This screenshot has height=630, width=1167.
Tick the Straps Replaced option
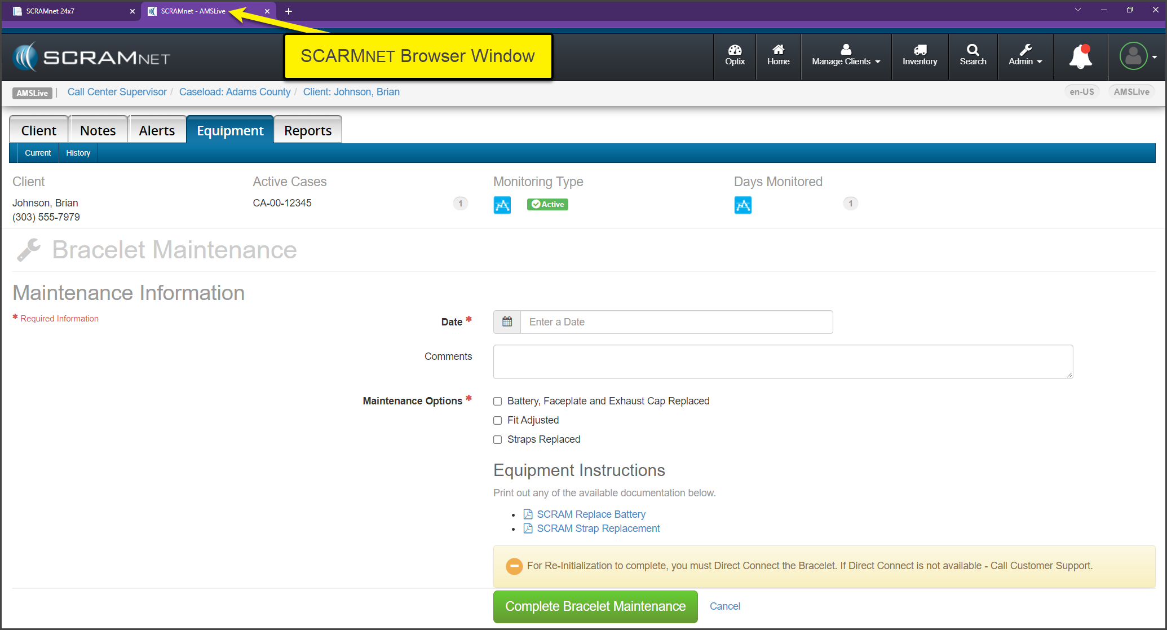(x=497, y=440)
